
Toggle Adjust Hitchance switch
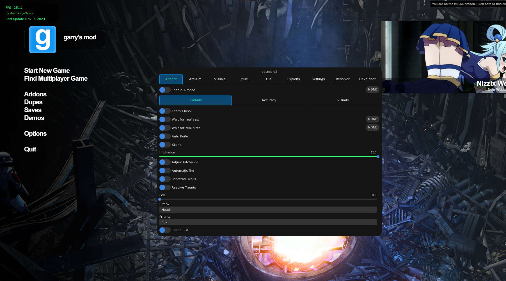click(x=165, y=162)
